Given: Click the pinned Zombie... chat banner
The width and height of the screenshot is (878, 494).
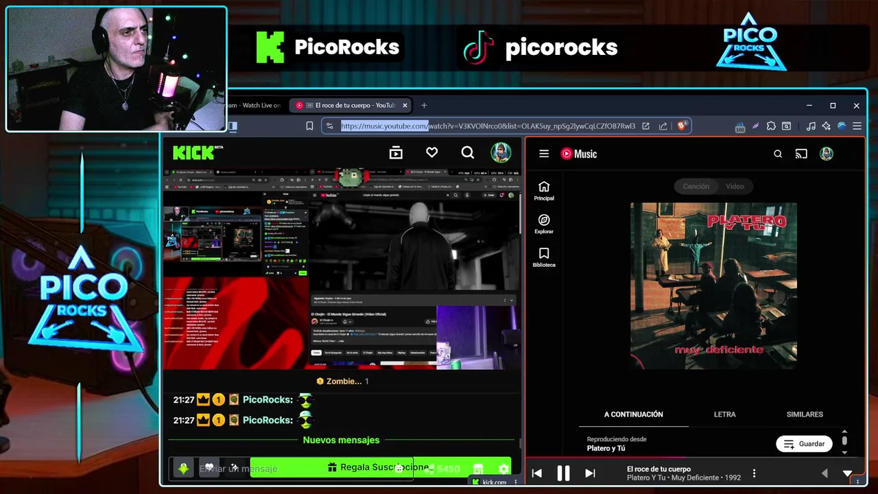Looking at the screenshot, I should pyautogui.click(x=342, y=381).
